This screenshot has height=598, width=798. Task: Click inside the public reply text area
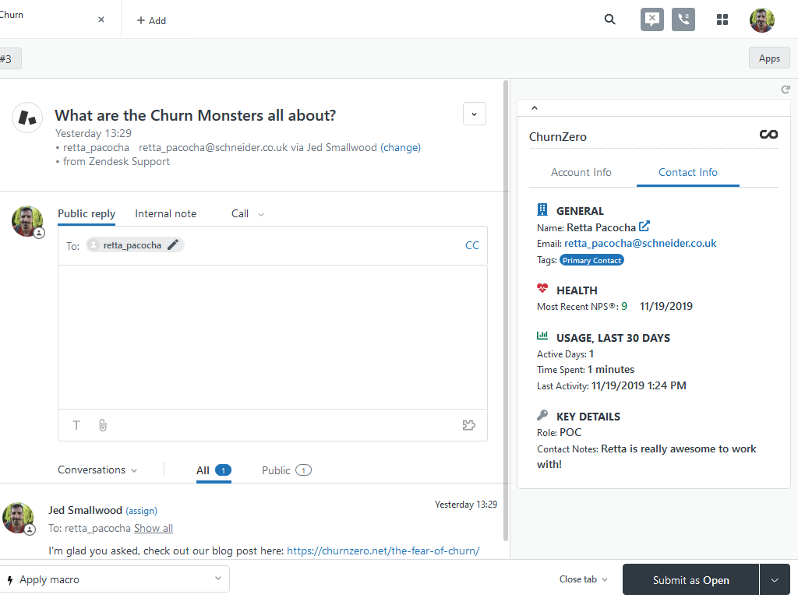click(272, 335)
